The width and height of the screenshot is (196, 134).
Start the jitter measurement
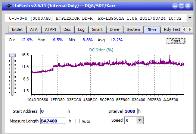176,41
